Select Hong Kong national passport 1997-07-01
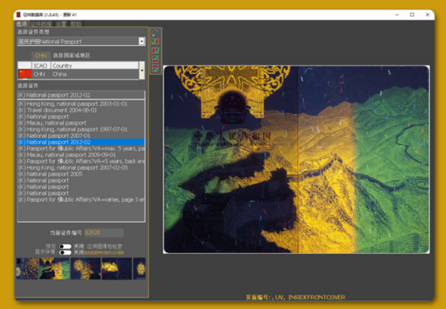Viewport: 446px width, 309px height. pyautogui.click(x=81, y=129)
